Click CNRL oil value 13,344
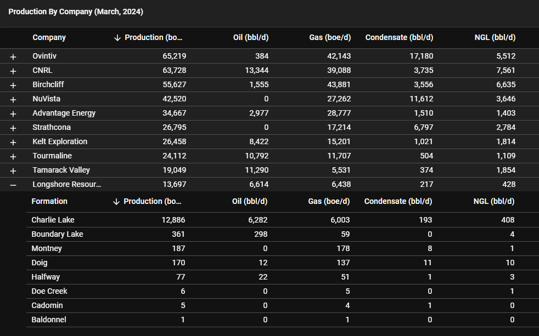Screen dimensions: 539x336 point(257,70)
